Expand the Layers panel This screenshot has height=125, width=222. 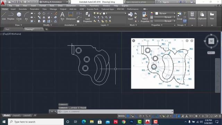pos(105,25)
